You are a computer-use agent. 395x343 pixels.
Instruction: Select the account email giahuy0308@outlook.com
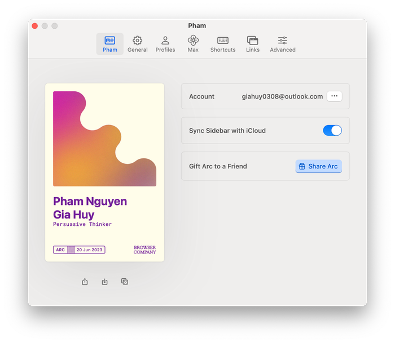coord(282,96)
